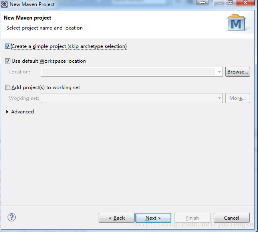
Task: Go Back to previous wizard page
Action: click(x=117, y=218)
